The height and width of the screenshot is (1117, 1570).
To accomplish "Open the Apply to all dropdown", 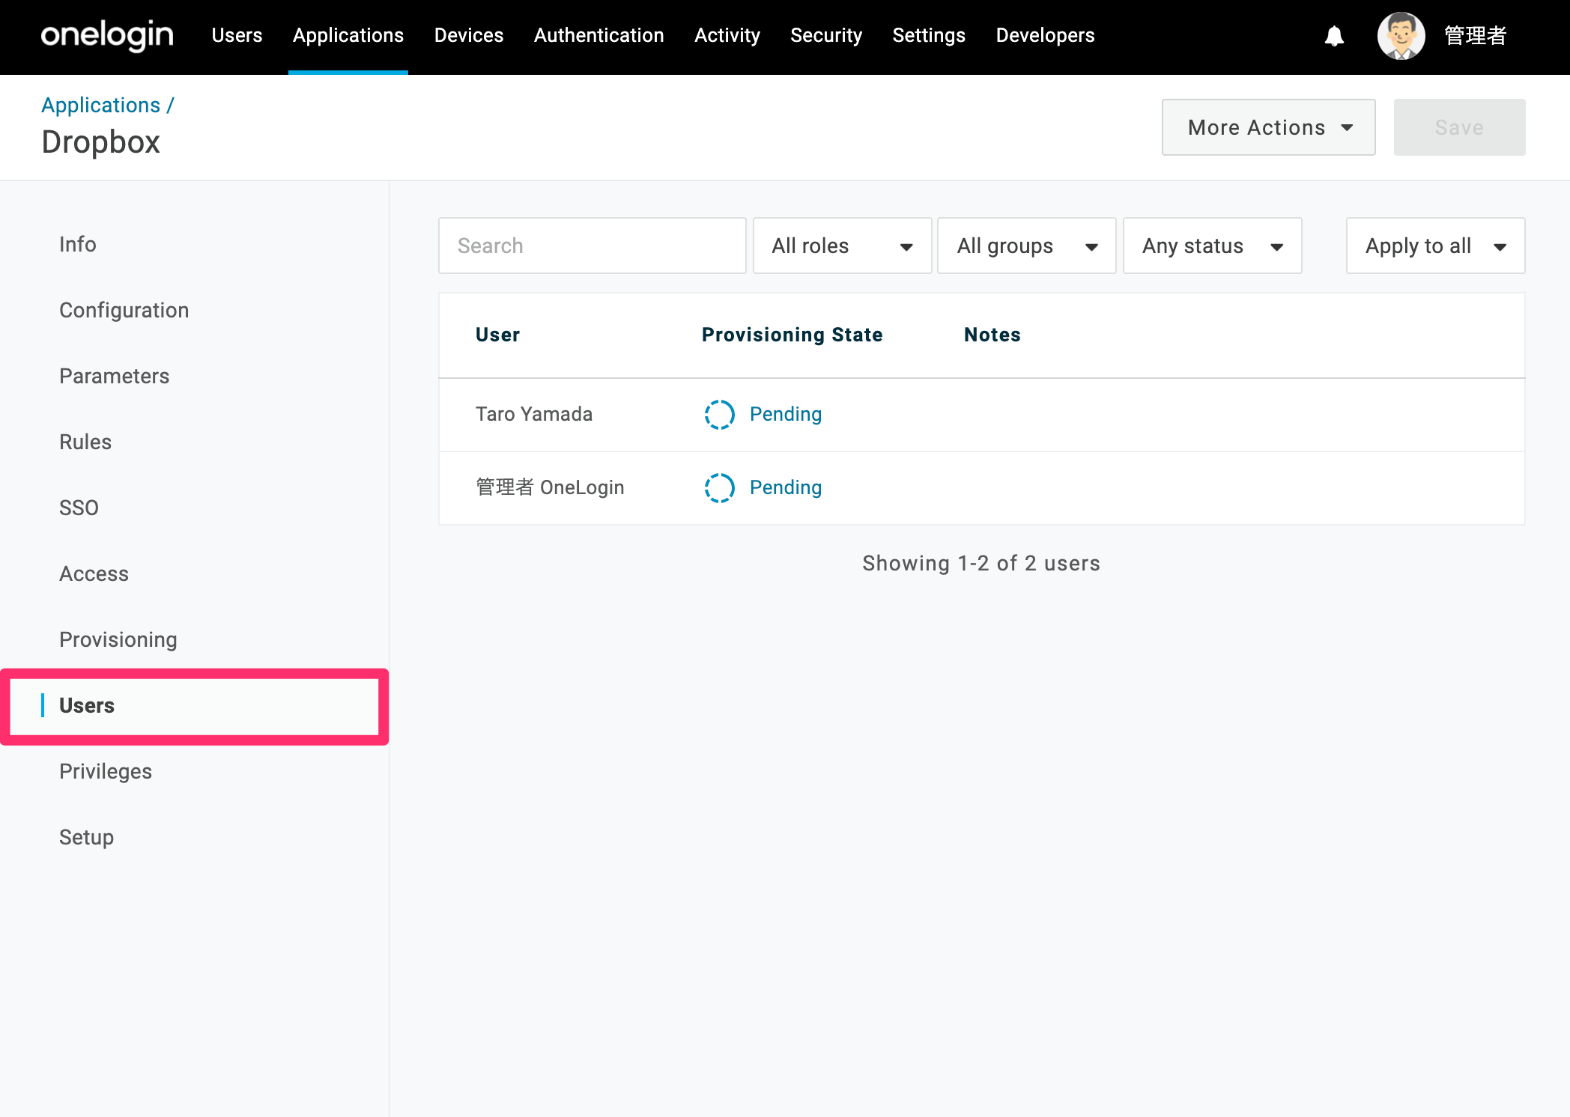I will coord(1435,246).
